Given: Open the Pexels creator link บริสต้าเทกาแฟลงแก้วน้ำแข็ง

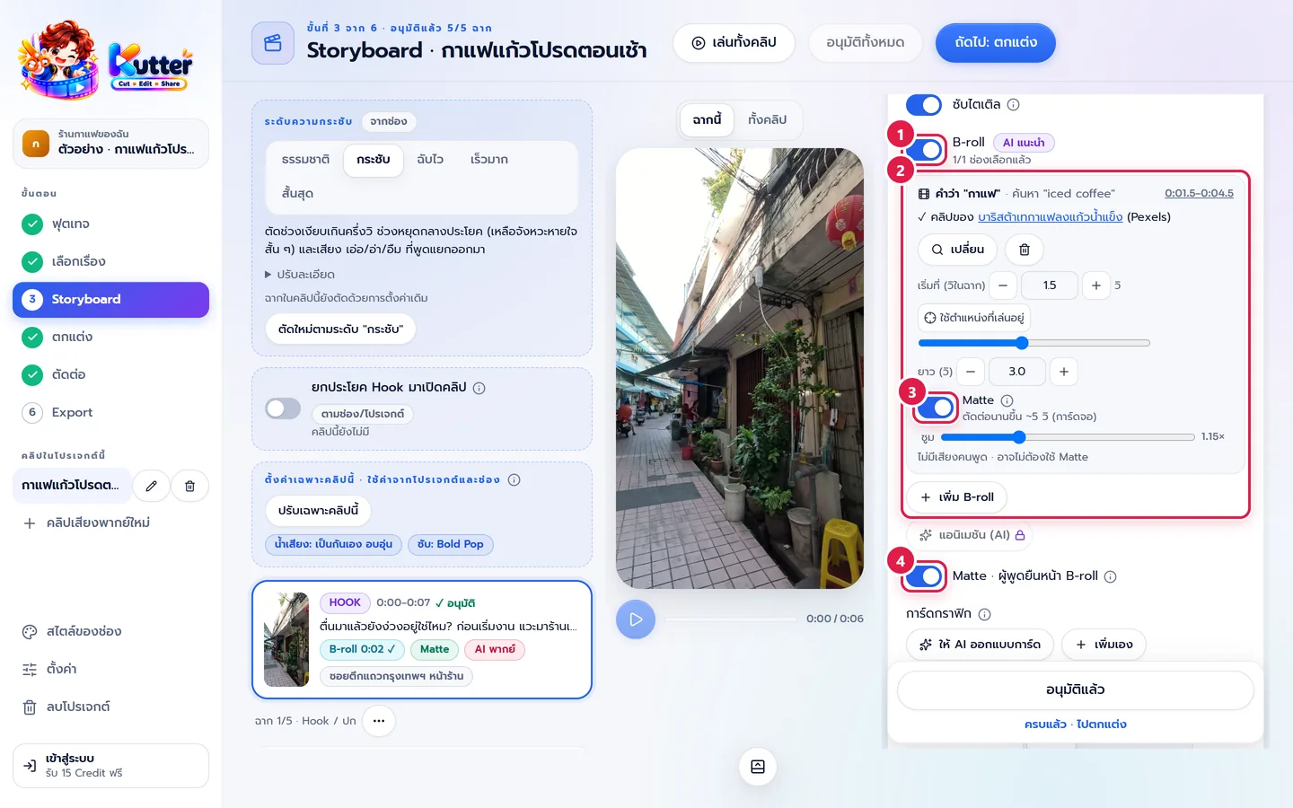Looking at the screenshot, I should 1050,217.
